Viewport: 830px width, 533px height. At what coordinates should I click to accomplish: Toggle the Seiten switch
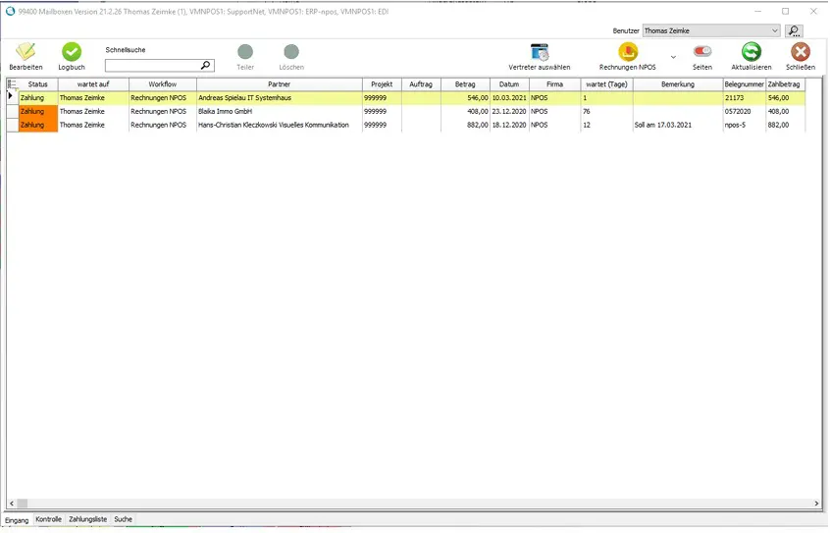(702, 52)
